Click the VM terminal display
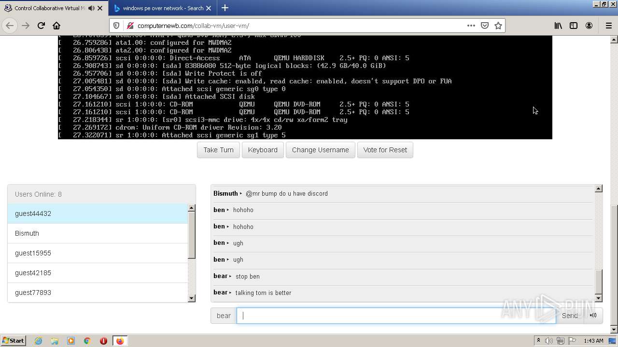This screenshot has width=618, height=347. 305,87
